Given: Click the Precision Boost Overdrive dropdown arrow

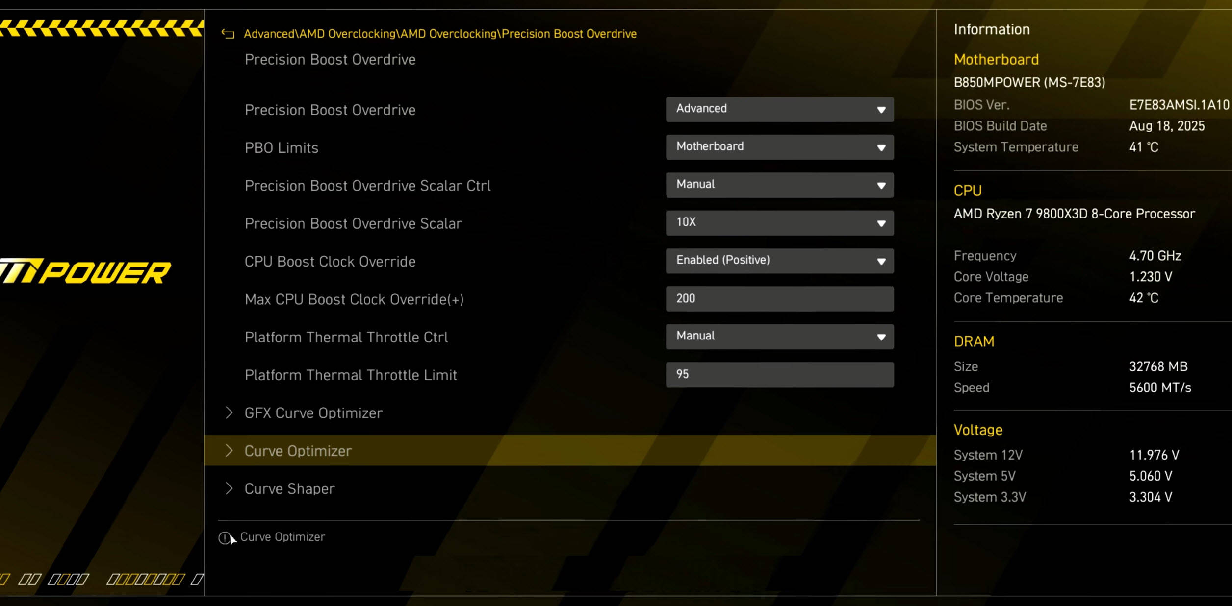Looking at the screenshot, I should pos(881,110).
